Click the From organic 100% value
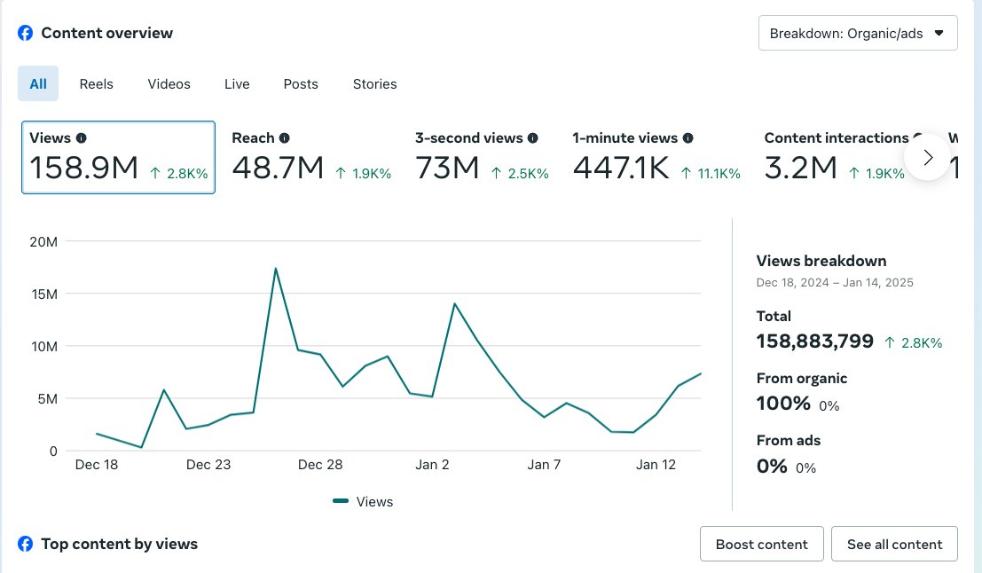 [783, 404]
